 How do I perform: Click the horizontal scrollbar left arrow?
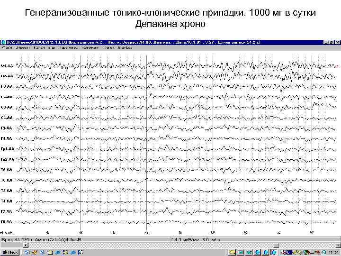click(26, 246)
